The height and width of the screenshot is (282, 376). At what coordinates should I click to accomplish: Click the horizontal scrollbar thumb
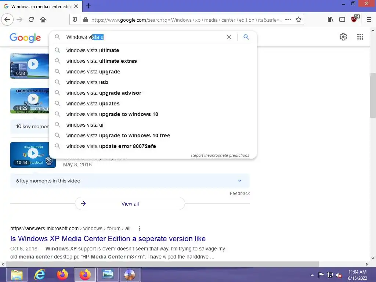click(x=163, y=264)
